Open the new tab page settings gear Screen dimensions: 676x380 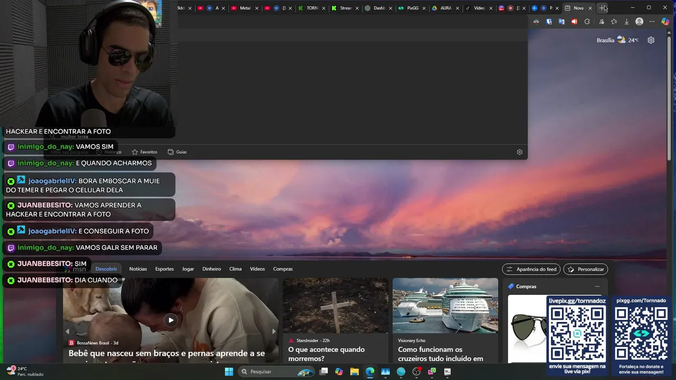pyautogui.click(x=651, y=40)
